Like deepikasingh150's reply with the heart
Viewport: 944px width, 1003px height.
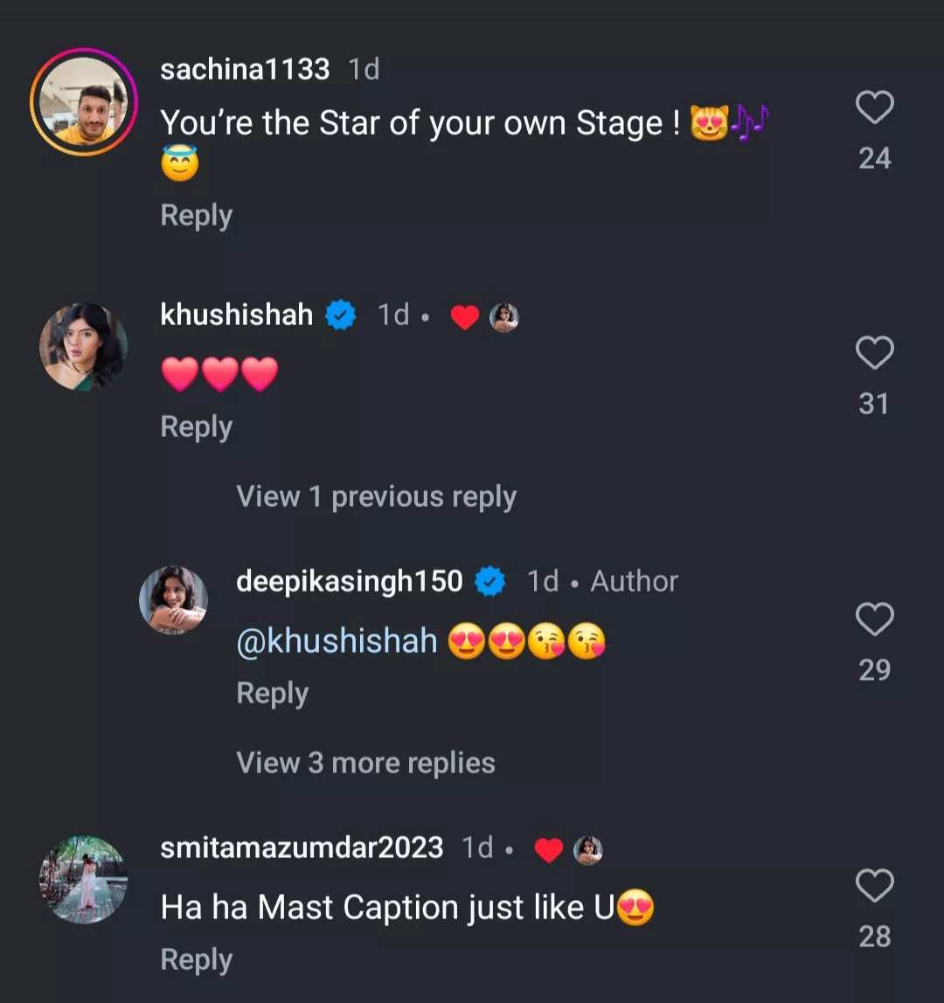(x=873, y=619)
